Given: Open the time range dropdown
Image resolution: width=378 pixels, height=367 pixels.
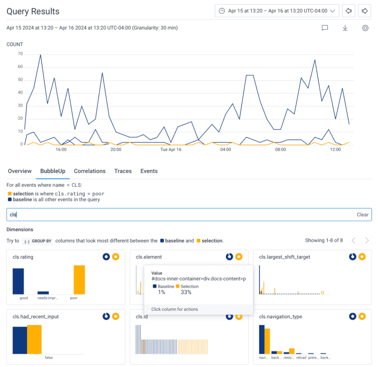Looking at the screenshot, I should 277,11.
